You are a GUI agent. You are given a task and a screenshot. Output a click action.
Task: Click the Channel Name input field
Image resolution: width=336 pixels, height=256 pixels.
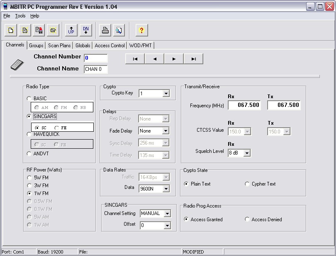pyautogui.click(x=96, y=69)
